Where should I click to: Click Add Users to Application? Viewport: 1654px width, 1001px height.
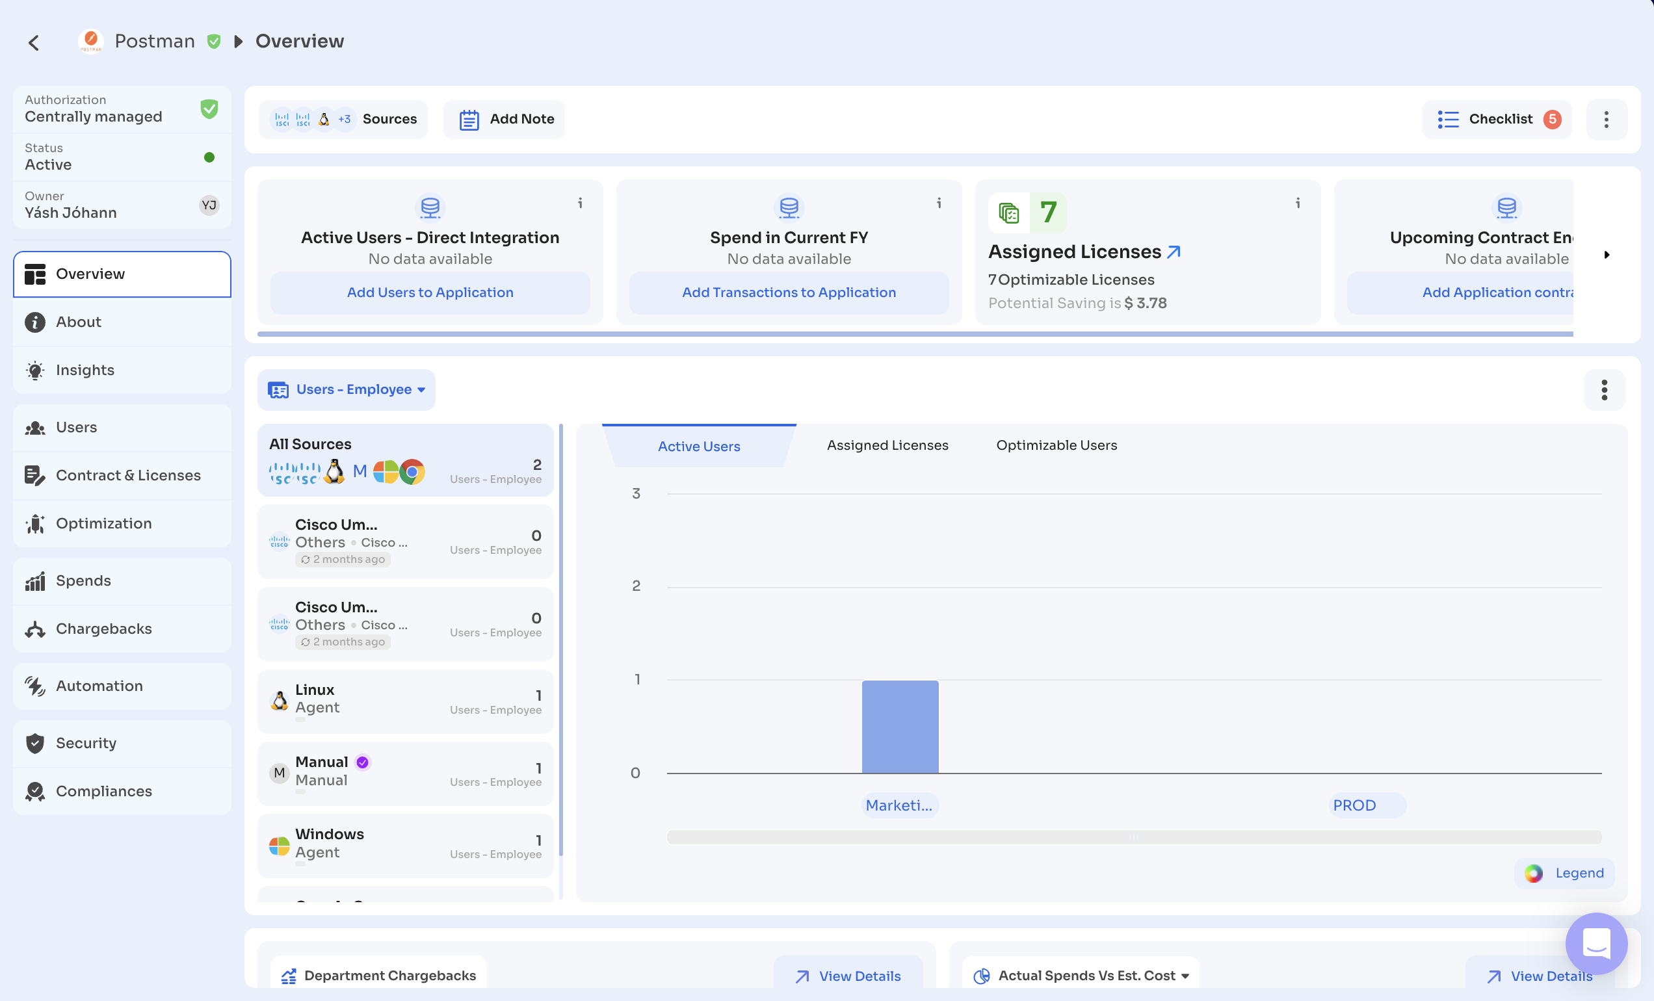tap(430, 292)
